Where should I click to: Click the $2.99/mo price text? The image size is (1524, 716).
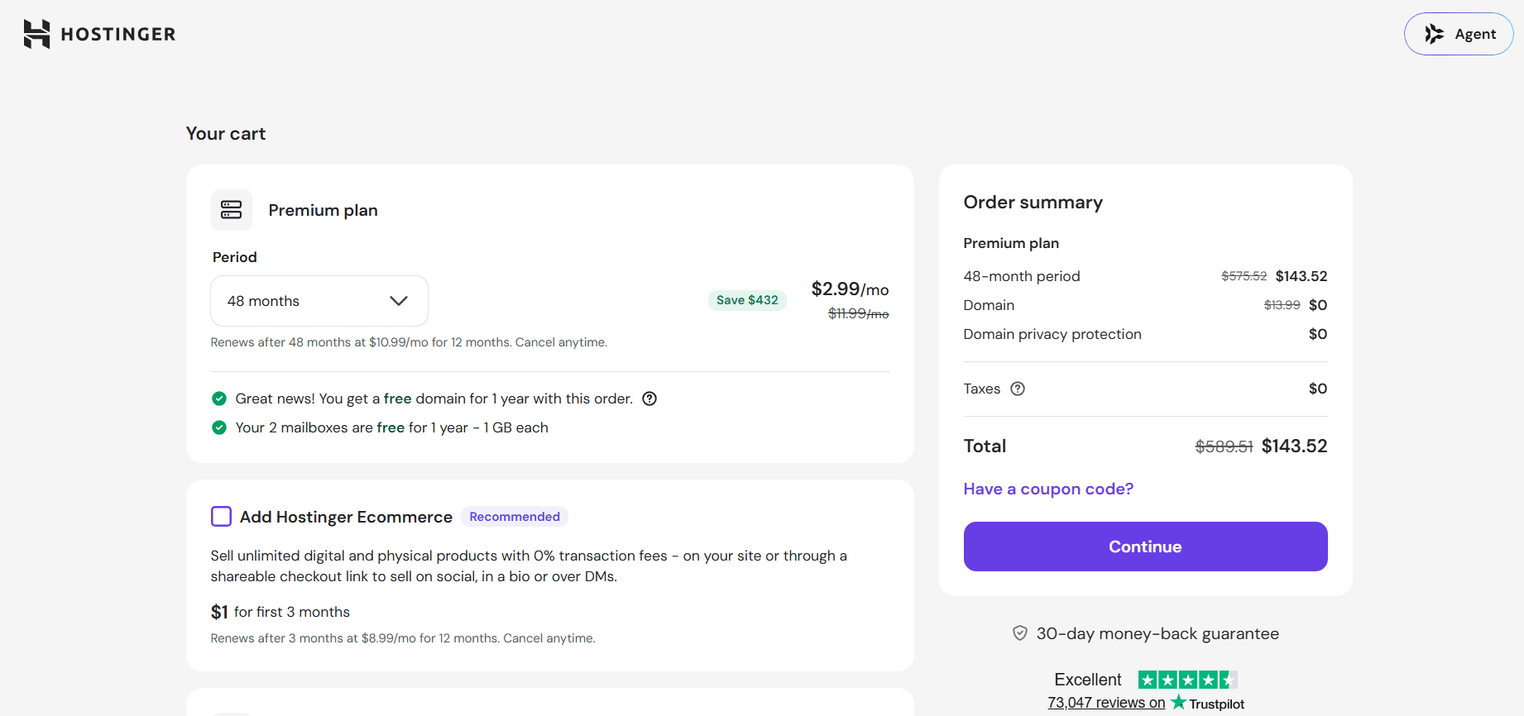pyautogui.click(x=850, y=289)
